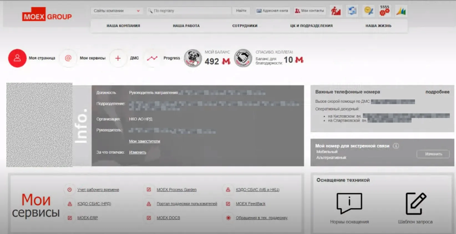Expand the Сайты компании dropdown
This screenshot has height=234, width=456.
click(x=116, y=11)
